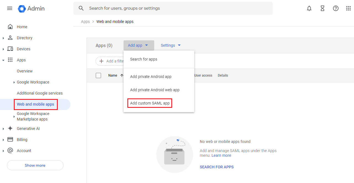Screen dimensions: 354x183
Task: Click the Apps grid icon in sidebar
Action: click(x=10, y=60)
